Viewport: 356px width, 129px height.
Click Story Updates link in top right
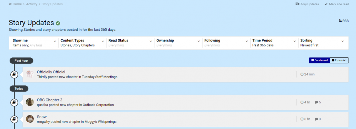(307, 4)
